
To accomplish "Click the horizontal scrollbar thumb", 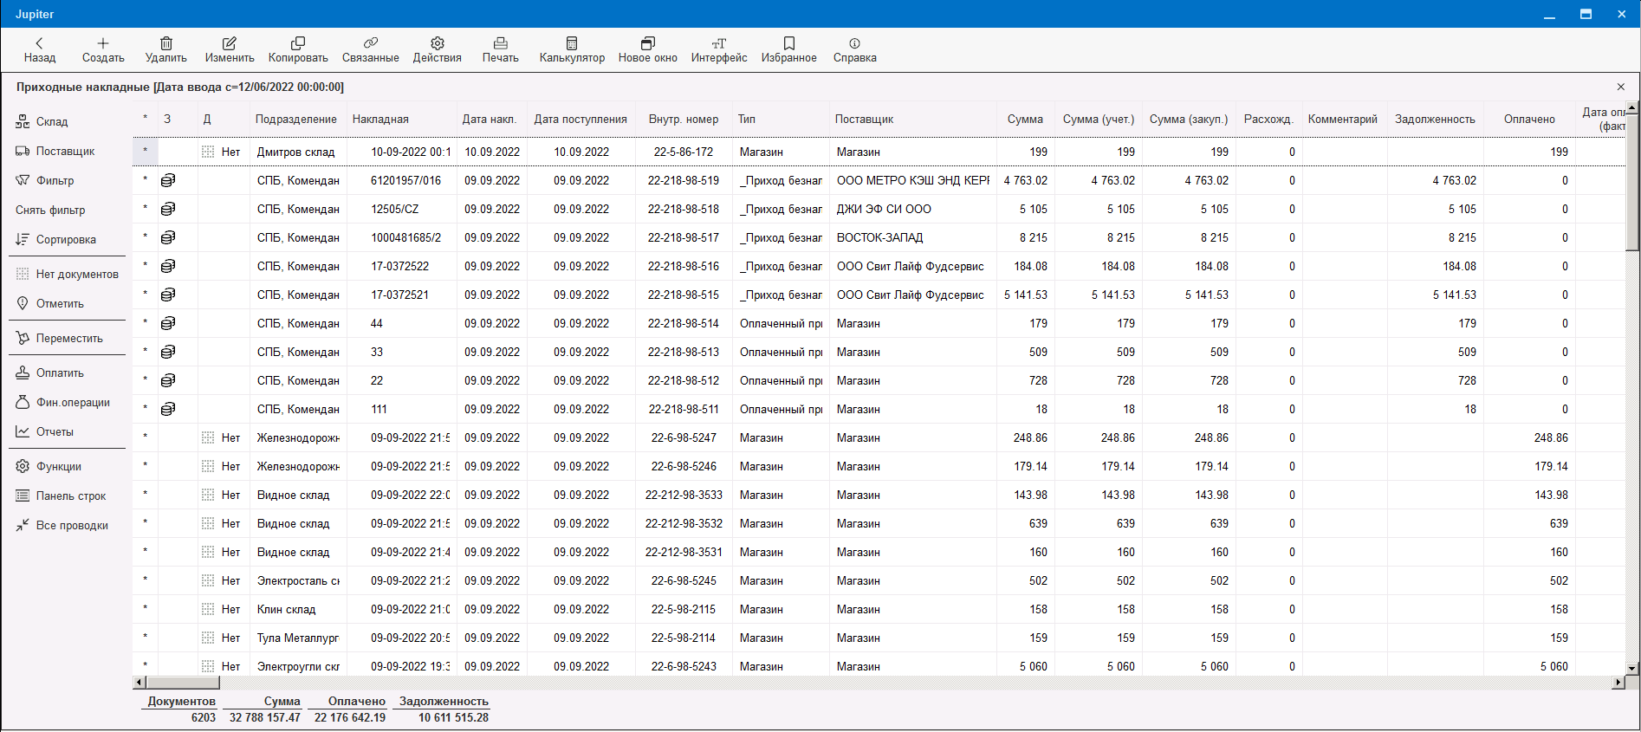I will (x=182, y=683).
